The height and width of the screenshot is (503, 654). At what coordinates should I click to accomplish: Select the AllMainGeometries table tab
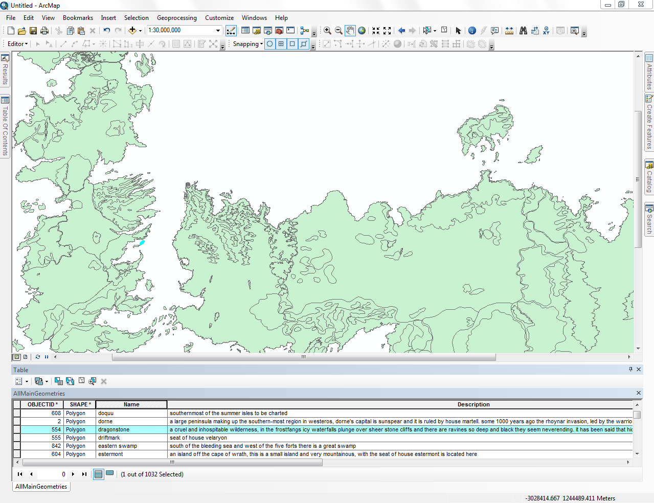(41, 487)
